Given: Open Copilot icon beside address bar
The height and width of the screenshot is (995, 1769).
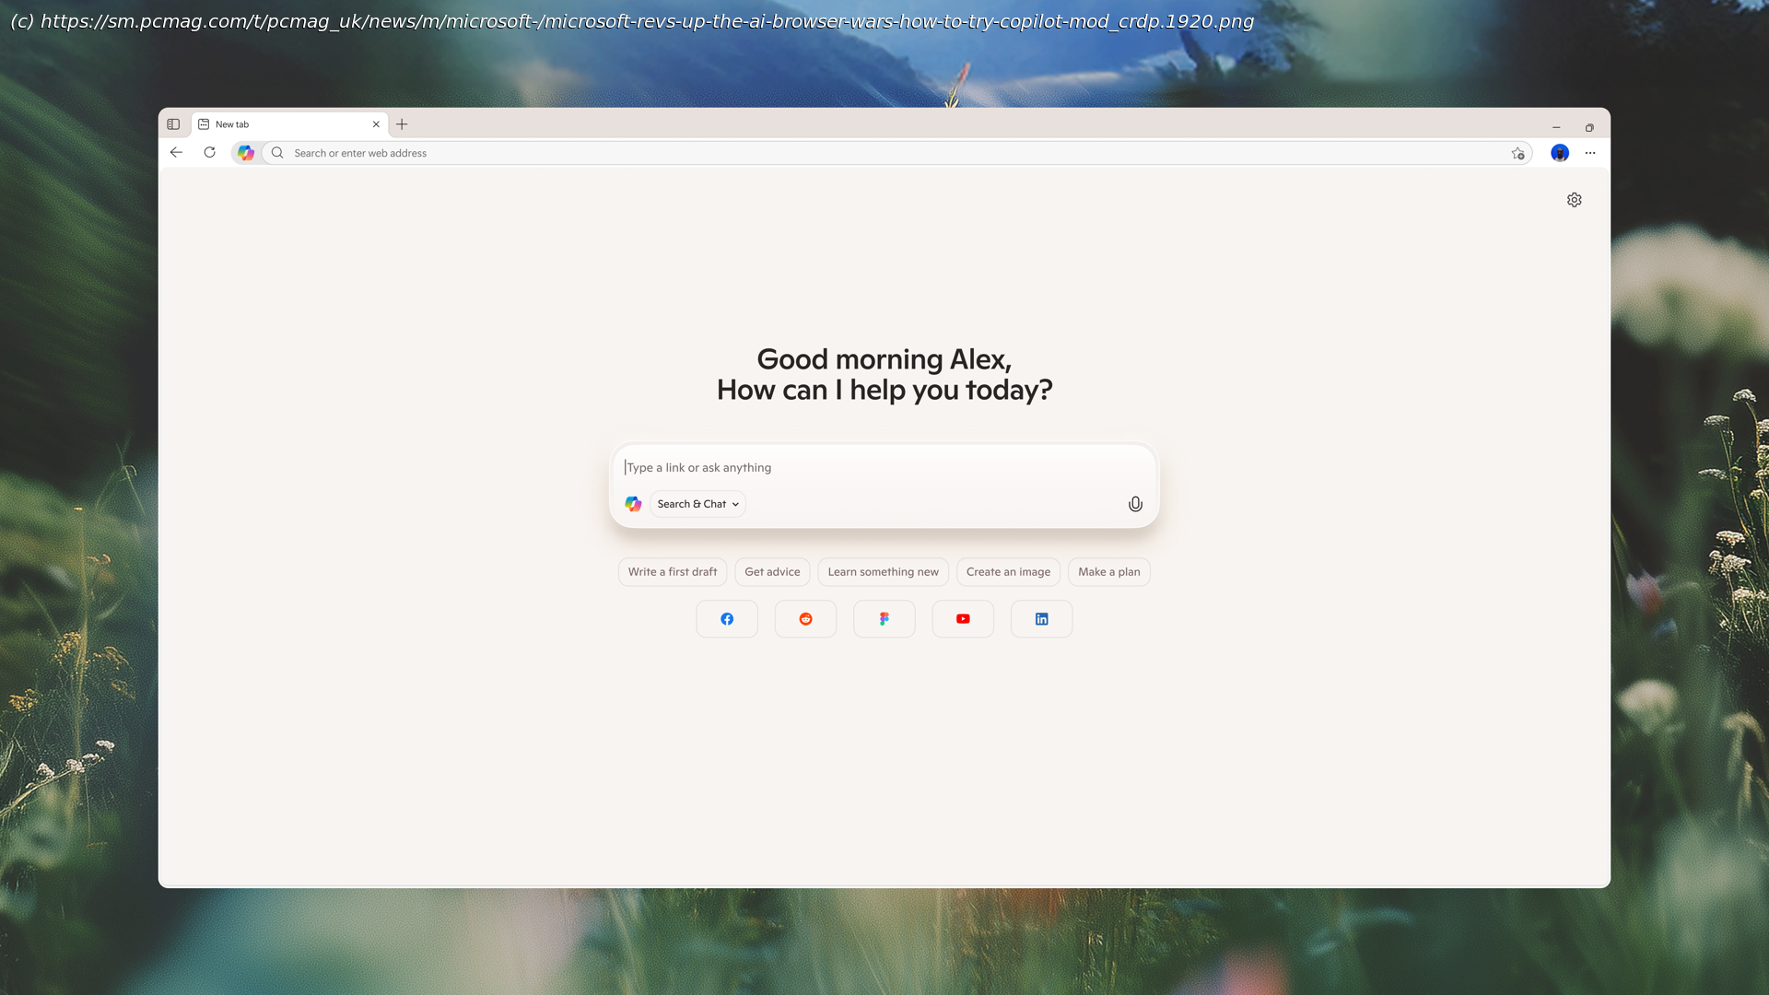Looking at the screenshot, I should pyautogui.click(x=246, y=153).
